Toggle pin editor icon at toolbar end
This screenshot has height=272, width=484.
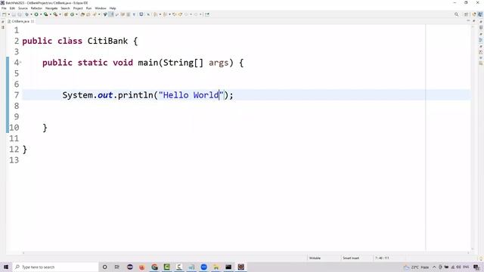pos(207,14)
